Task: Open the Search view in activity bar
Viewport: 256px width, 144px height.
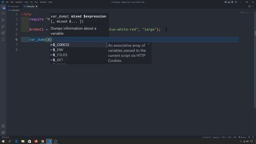Action: pos(3,14)
